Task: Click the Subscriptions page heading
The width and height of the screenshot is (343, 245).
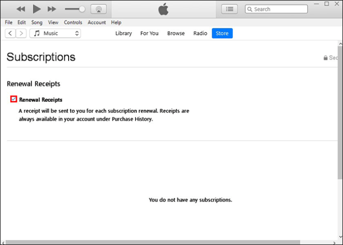Action: click(41, 57)
